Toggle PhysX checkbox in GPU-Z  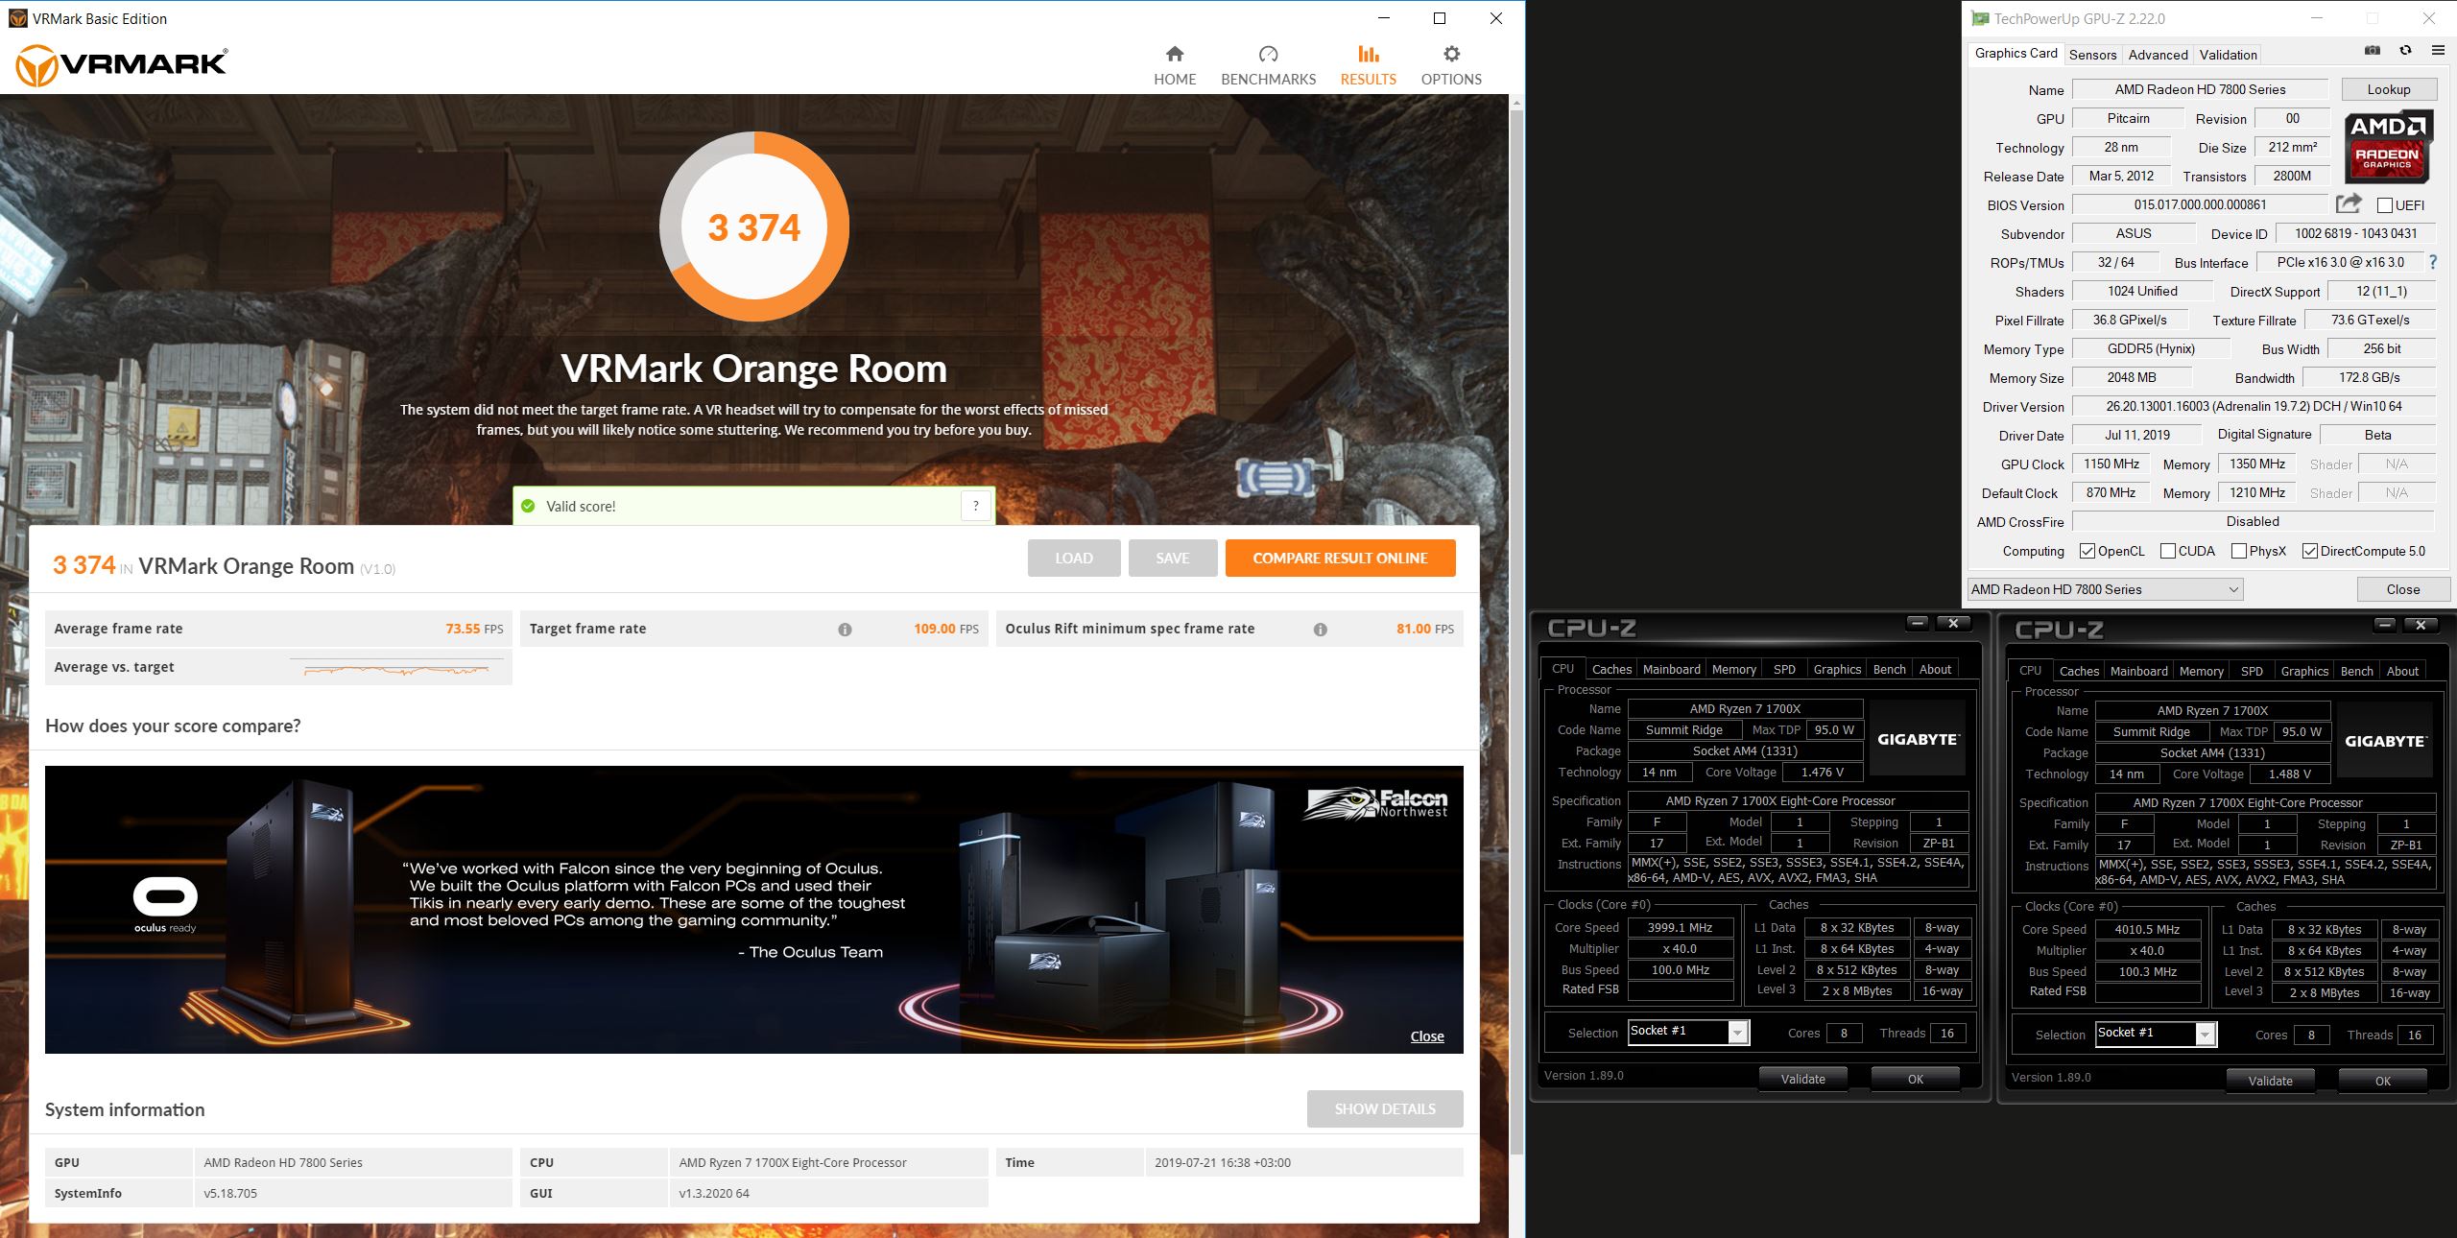coord(2239,551)
